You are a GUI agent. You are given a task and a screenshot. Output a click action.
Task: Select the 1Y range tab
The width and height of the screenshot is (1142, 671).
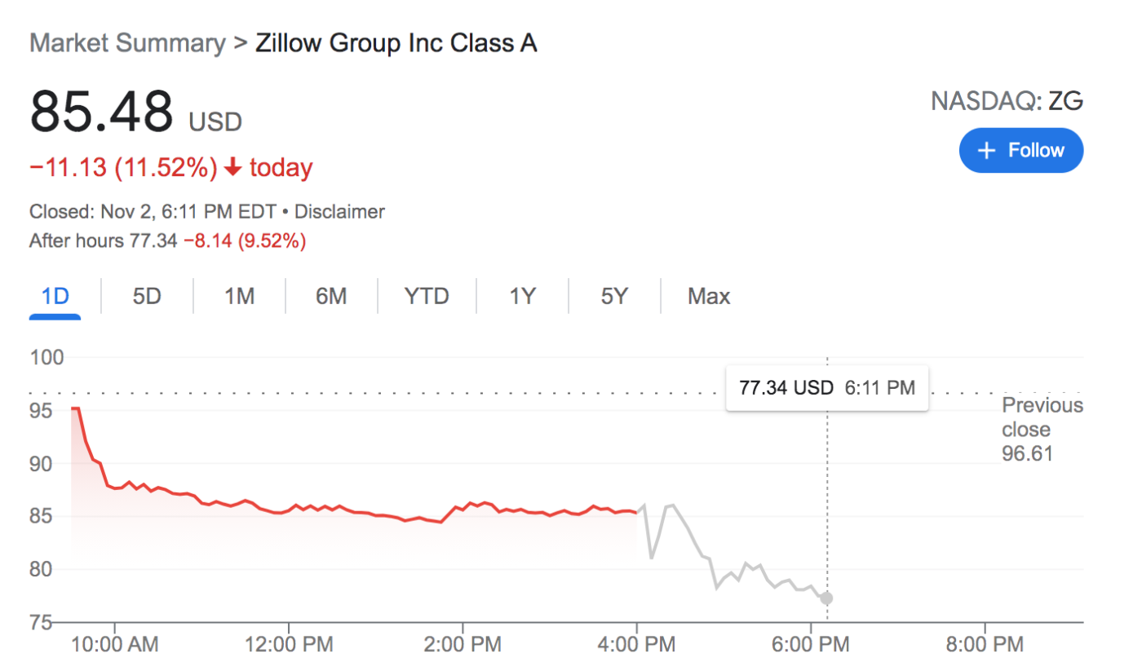click(x=522, y=296)
